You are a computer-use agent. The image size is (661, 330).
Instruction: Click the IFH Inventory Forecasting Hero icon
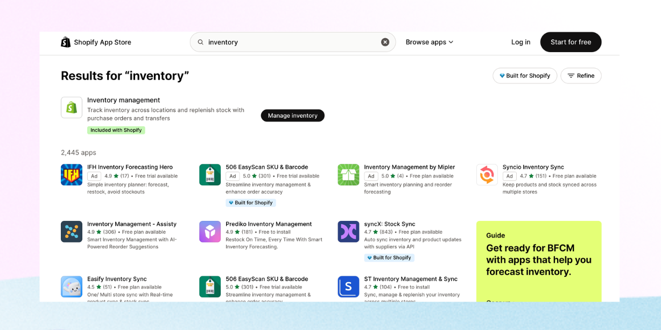click(72, 175)
